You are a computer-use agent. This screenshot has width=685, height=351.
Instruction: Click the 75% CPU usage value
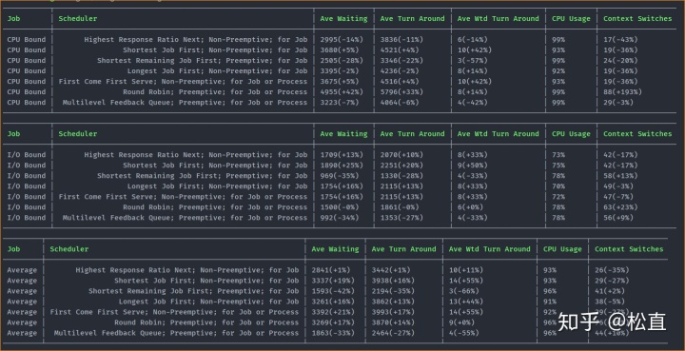click(x=558, y=166)
